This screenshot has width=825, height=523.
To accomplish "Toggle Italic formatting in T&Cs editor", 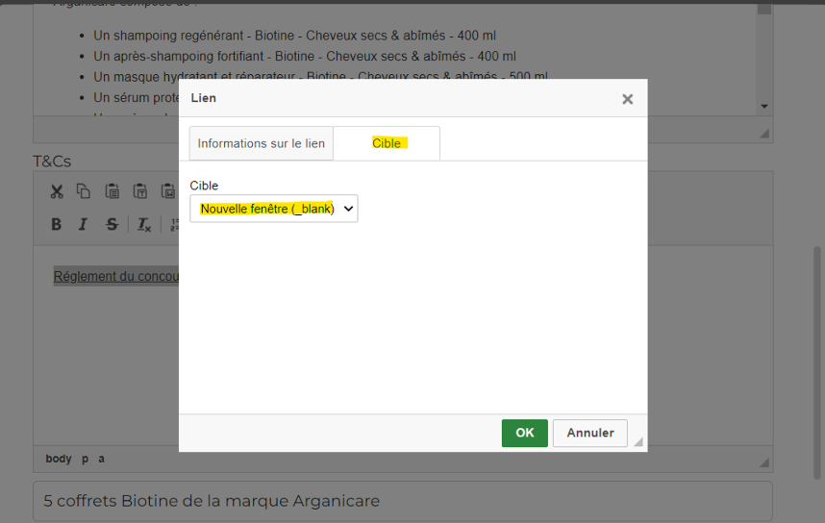I will click(x=84, y=224).
